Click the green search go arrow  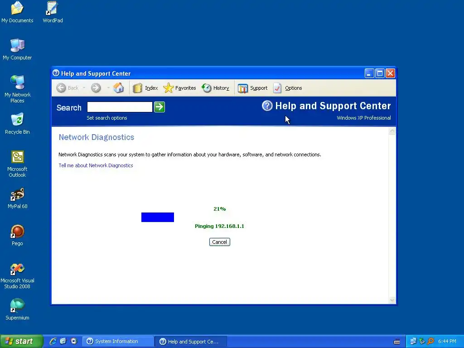click(x=159, y=107)
